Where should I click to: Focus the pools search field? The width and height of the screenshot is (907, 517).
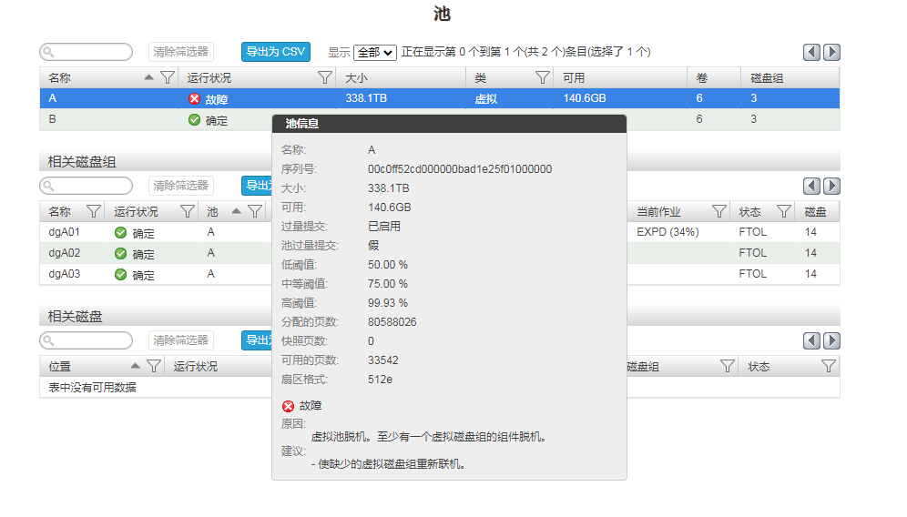(86, 52)
